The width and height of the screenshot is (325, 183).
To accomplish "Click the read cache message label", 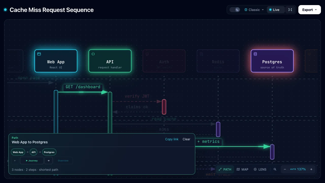I will point(164,119).
